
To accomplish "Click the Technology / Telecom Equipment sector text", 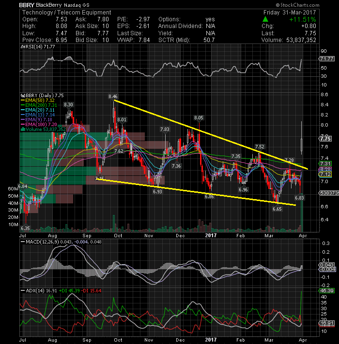I will pyautogui.click(x=67, y=13).
